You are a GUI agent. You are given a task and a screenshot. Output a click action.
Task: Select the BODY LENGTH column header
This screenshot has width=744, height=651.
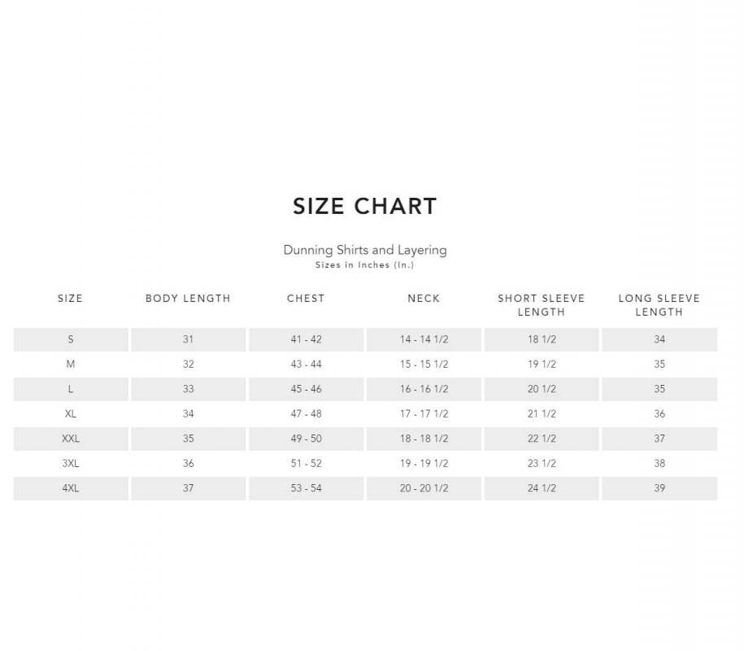point(188,299)
